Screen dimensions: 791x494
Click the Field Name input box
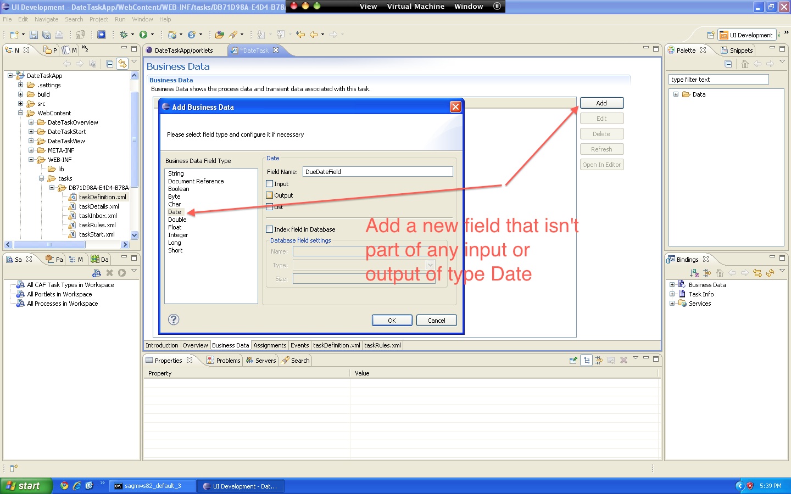click(378, 172)
